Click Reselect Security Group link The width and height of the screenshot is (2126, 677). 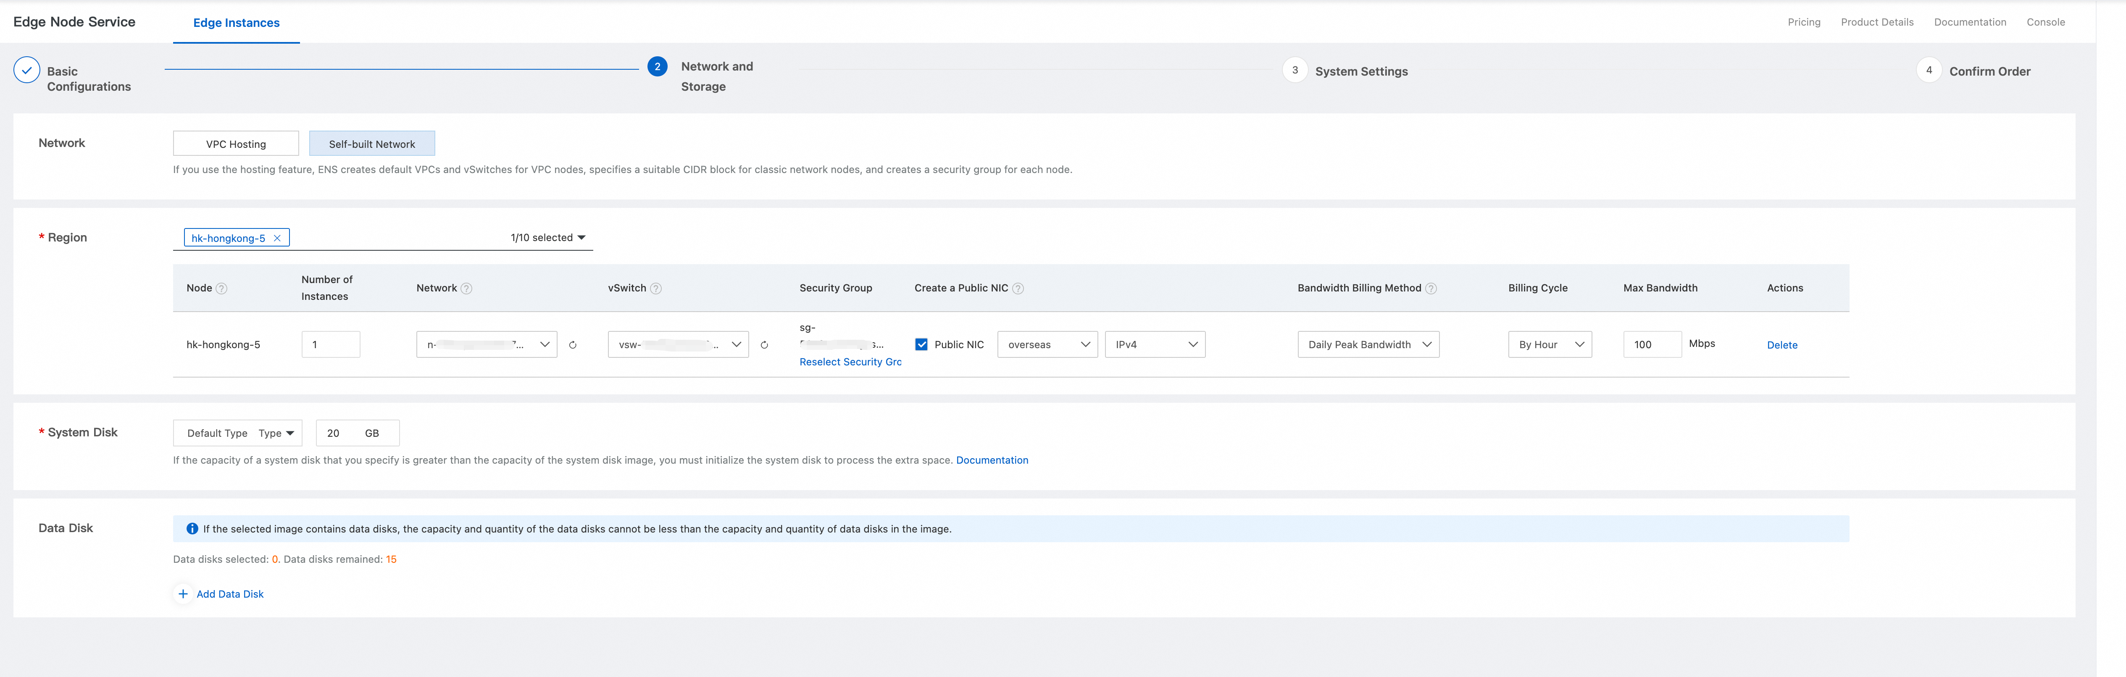click(850, 362)
